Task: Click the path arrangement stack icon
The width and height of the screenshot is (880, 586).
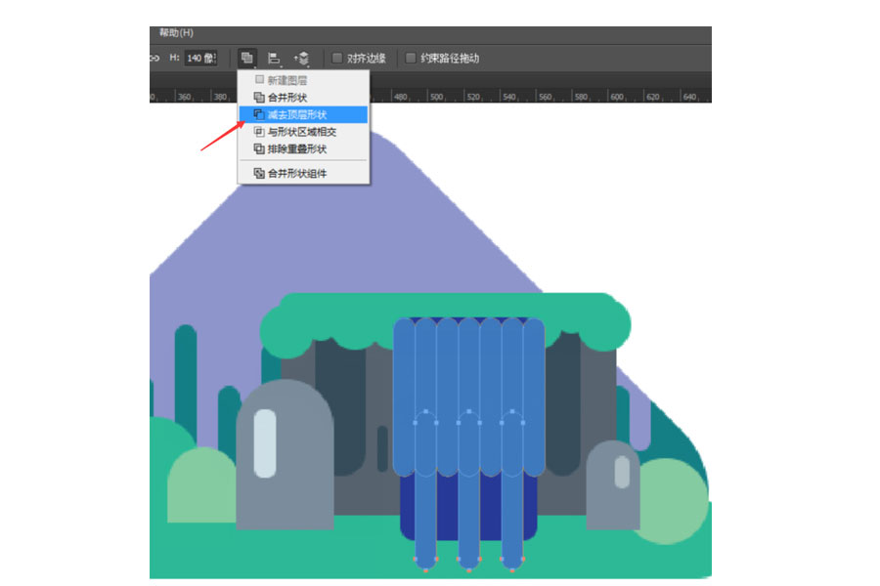Action: coord(302,59)
